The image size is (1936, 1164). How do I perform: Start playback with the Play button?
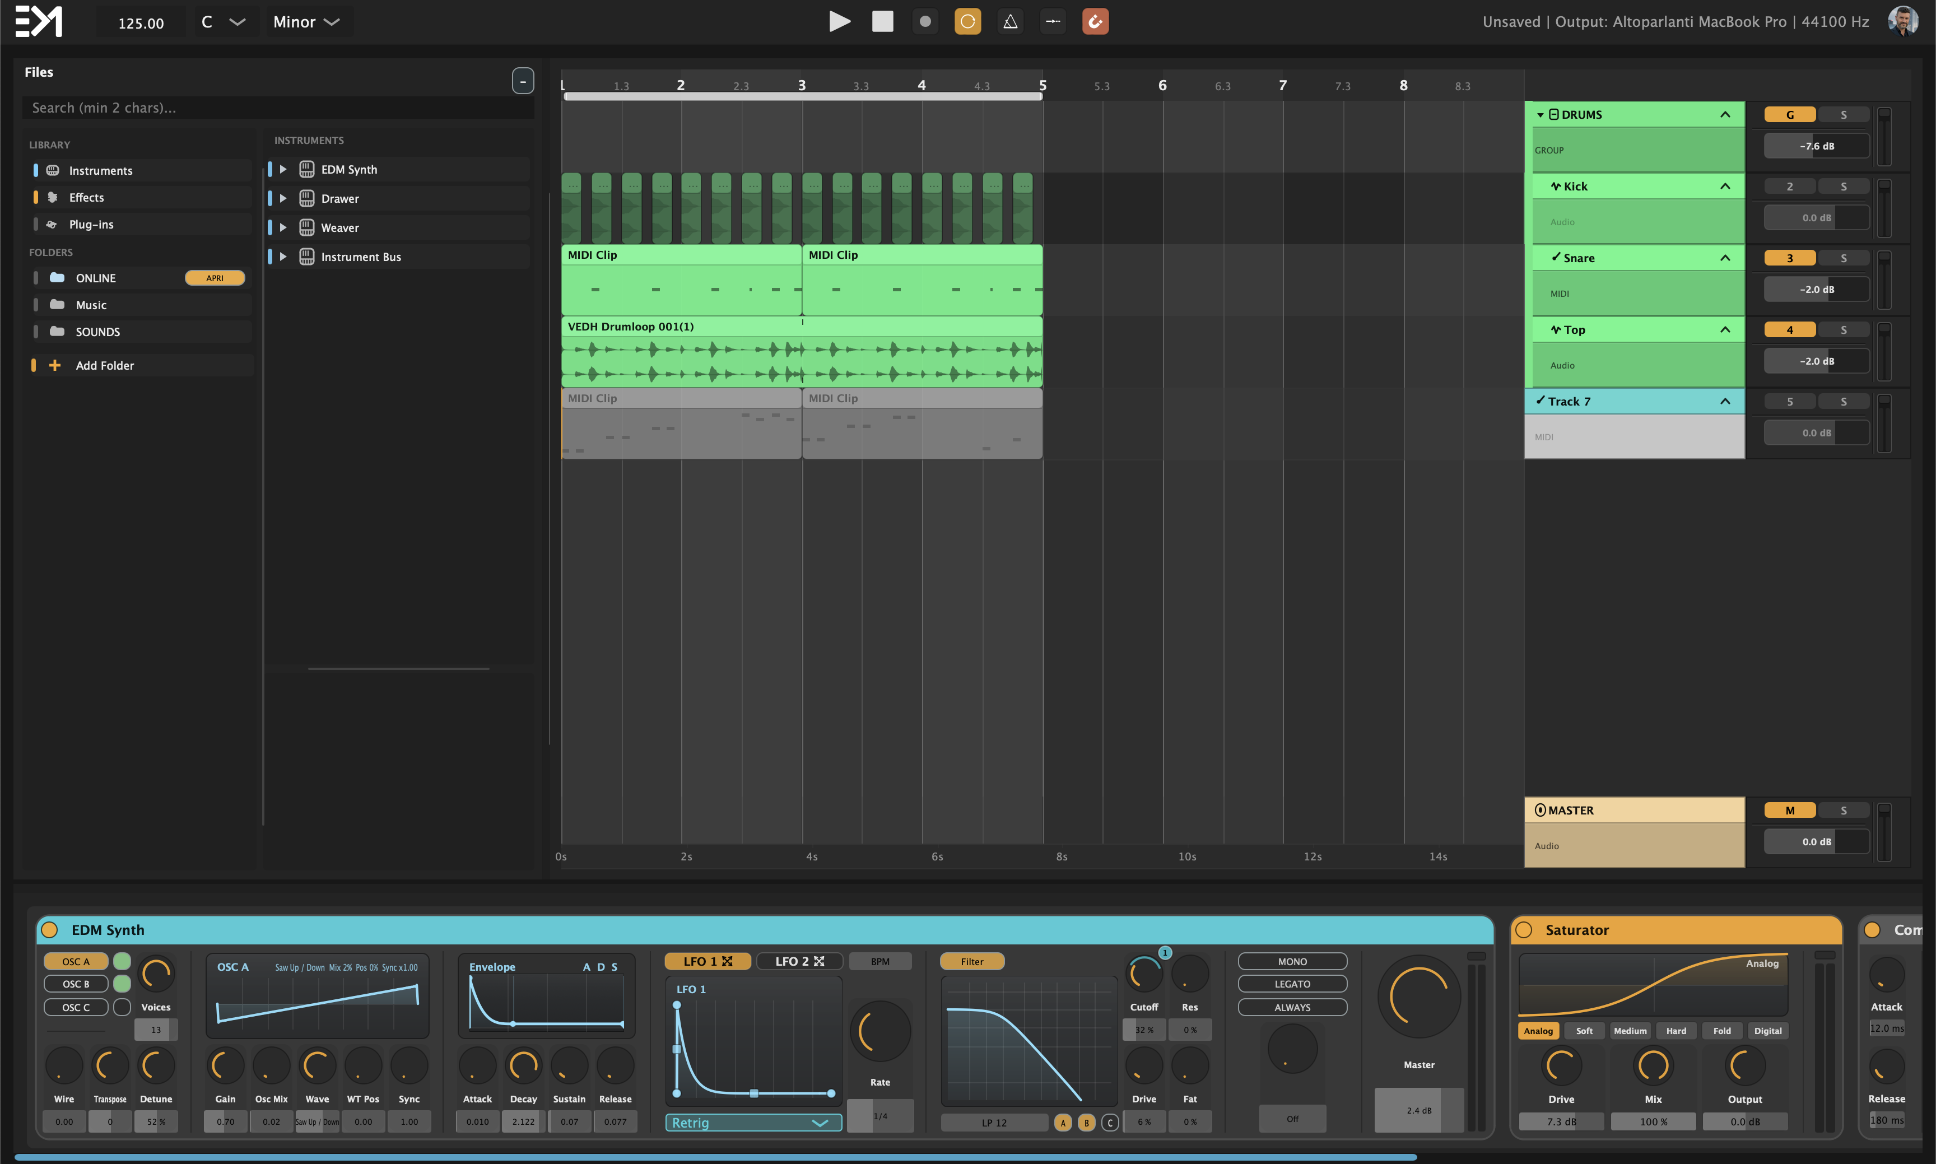pyautogui.click(x=839, y=21)
